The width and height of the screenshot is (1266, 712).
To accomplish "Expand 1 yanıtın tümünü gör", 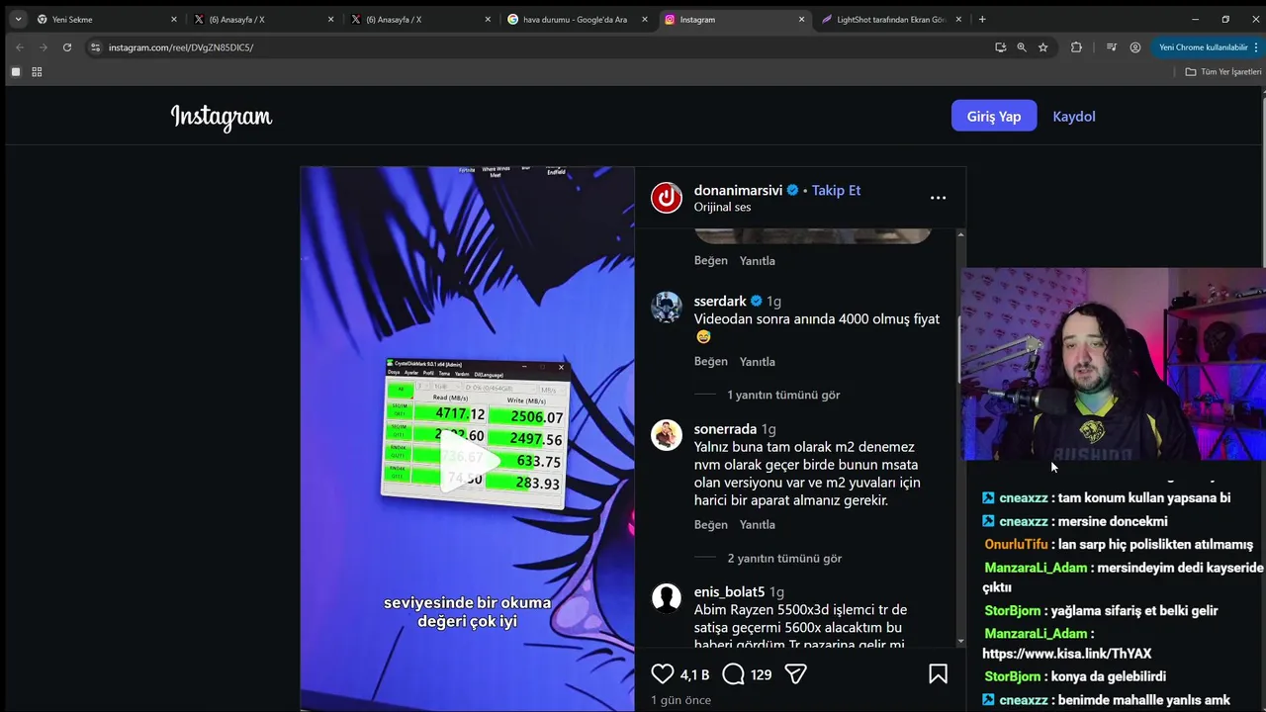I will click(783, 395).
